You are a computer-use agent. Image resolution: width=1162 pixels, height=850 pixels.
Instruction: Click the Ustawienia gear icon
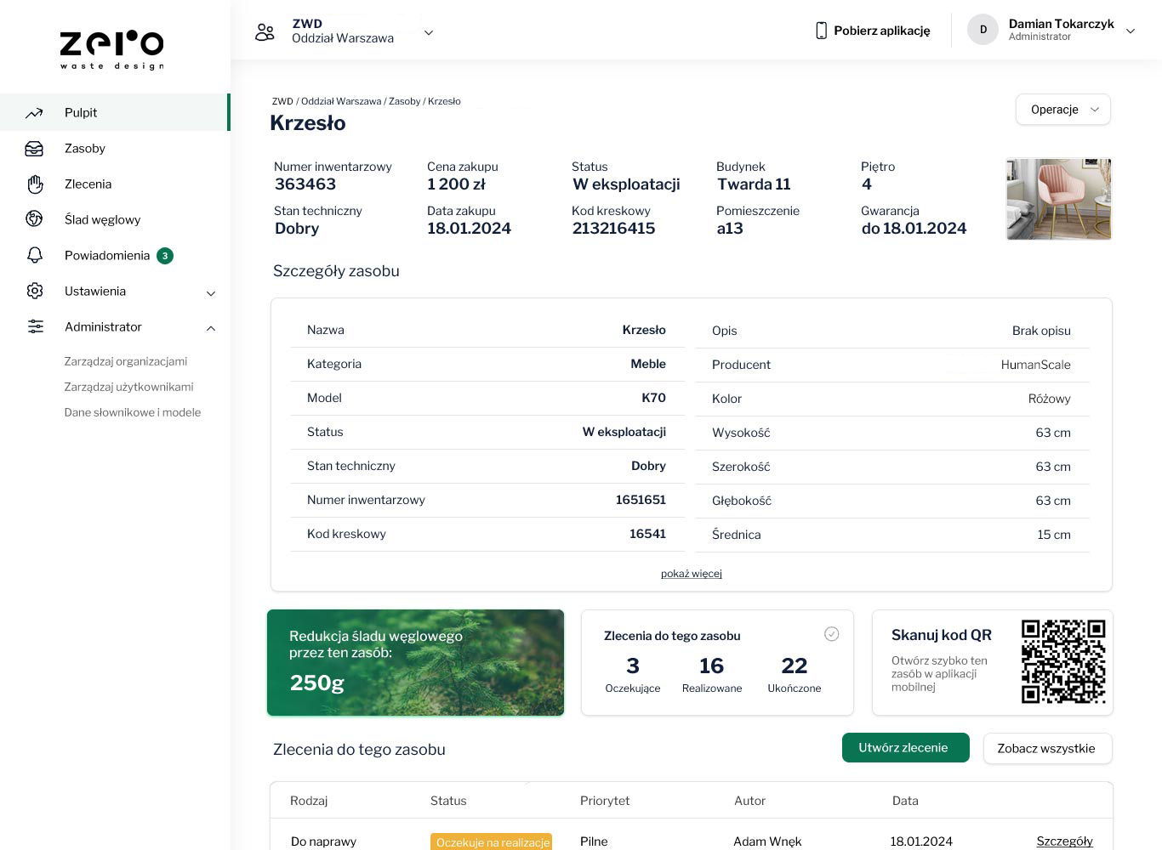pos(35,291)
